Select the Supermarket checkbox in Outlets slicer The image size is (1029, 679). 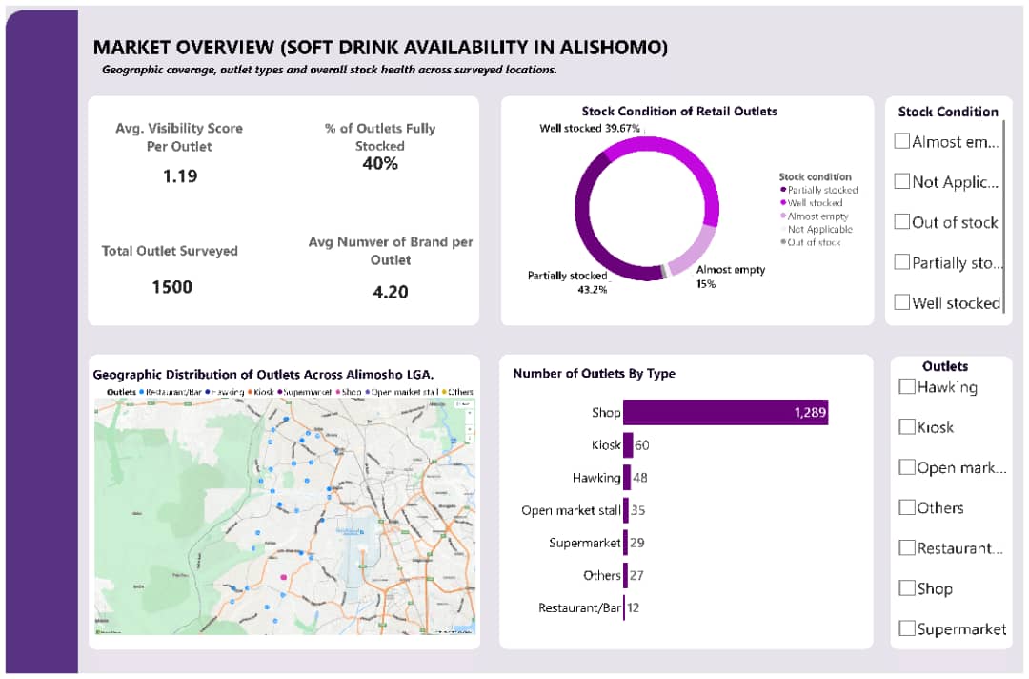point(907,628)
